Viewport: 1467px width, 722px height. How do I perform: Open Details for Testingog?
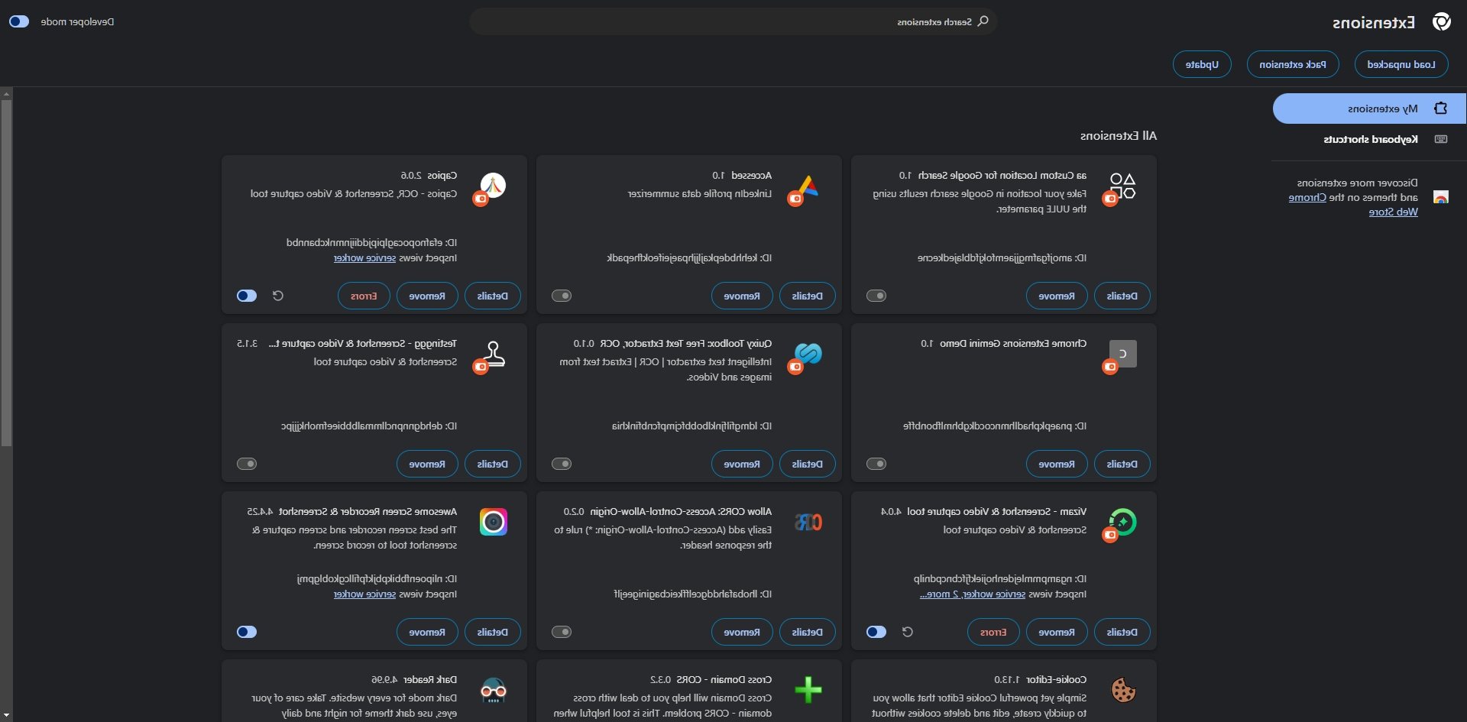[x=492, y=464]
